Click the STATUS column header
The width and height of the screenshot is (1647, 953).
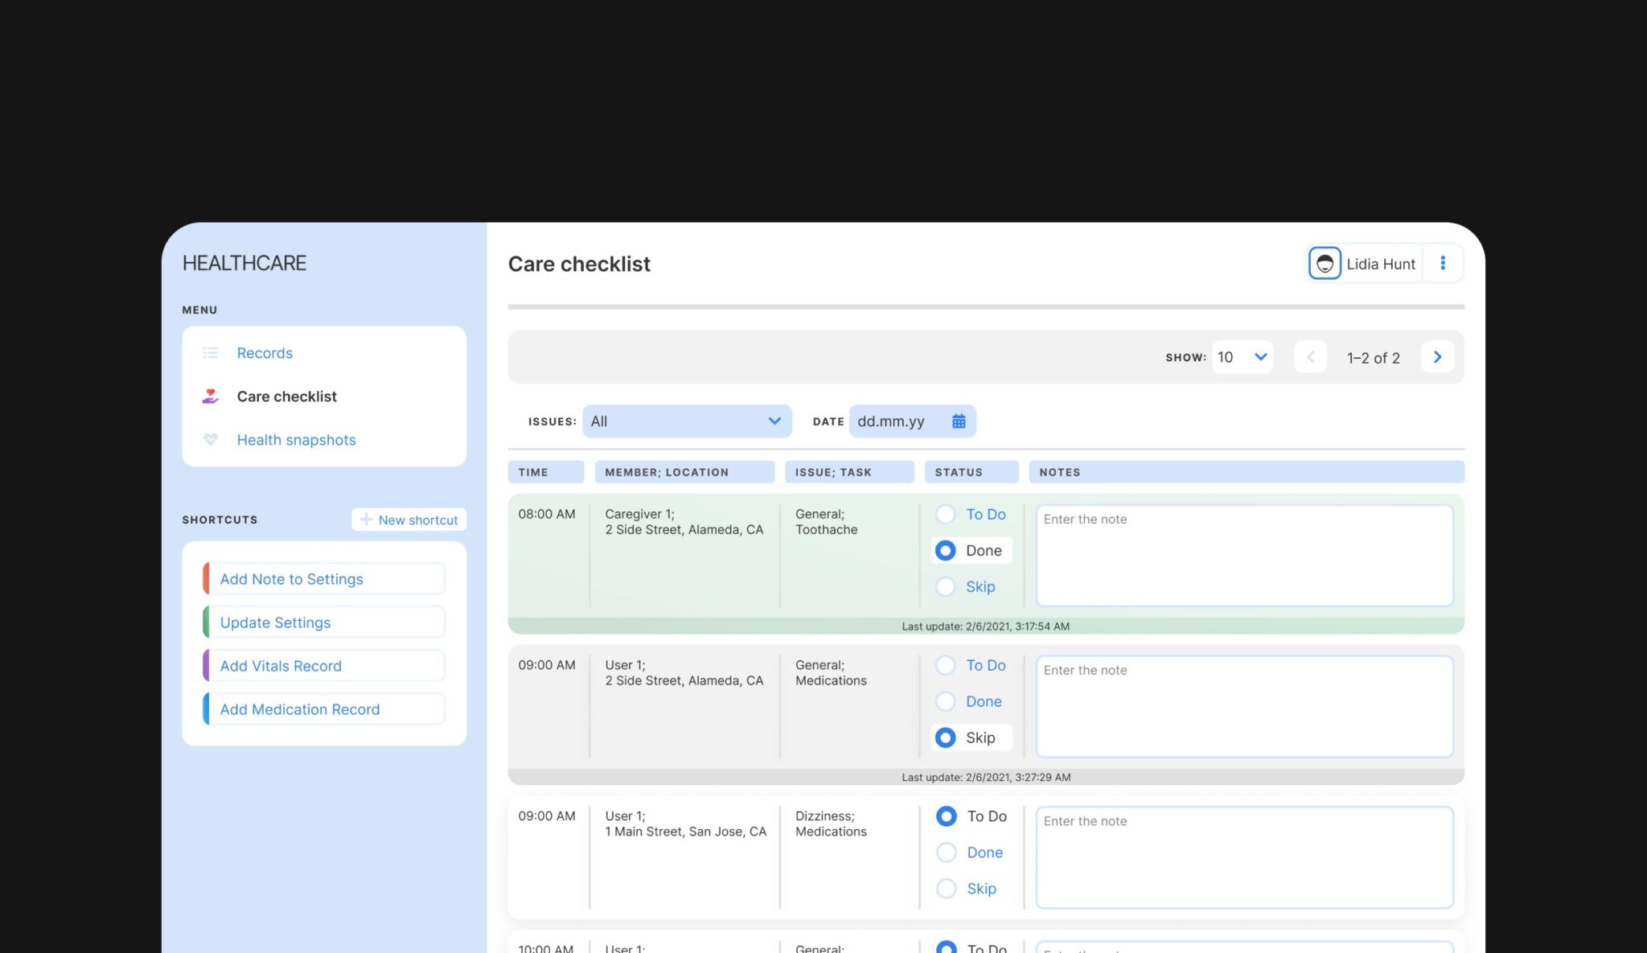click(x=971, y=472)
